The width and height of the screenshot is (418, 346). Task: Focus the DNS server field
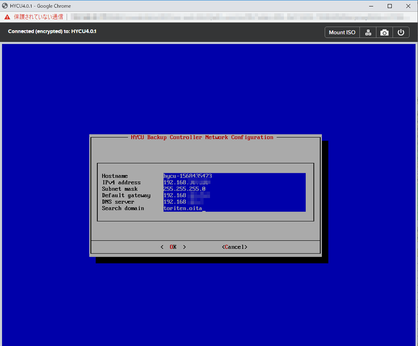(x=234, y=201)
